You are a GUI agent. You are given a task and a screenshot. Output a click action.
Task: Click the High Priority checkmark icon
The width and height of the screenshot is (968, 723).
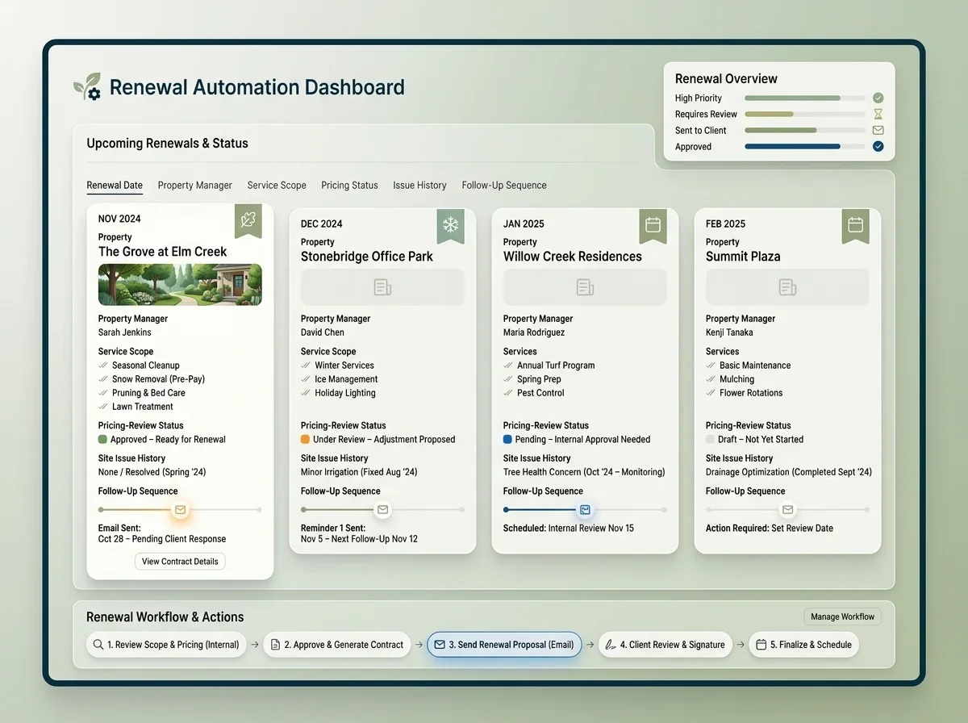tap(878, 98)
